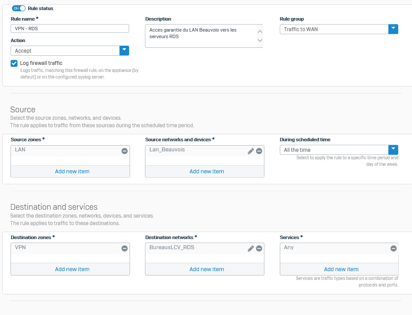Uncheck Log firewall traffic checkbox
This screenshot has width=412, height=315.
(x=14, y=63)
